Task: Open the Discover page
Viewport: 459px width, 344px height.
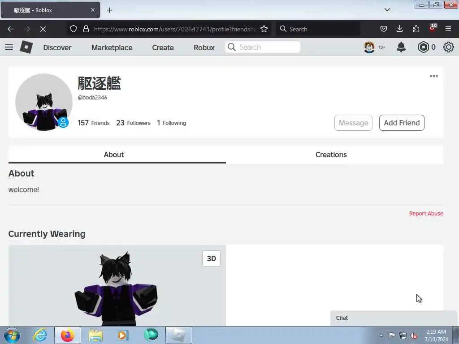Action: click(57, 47)
